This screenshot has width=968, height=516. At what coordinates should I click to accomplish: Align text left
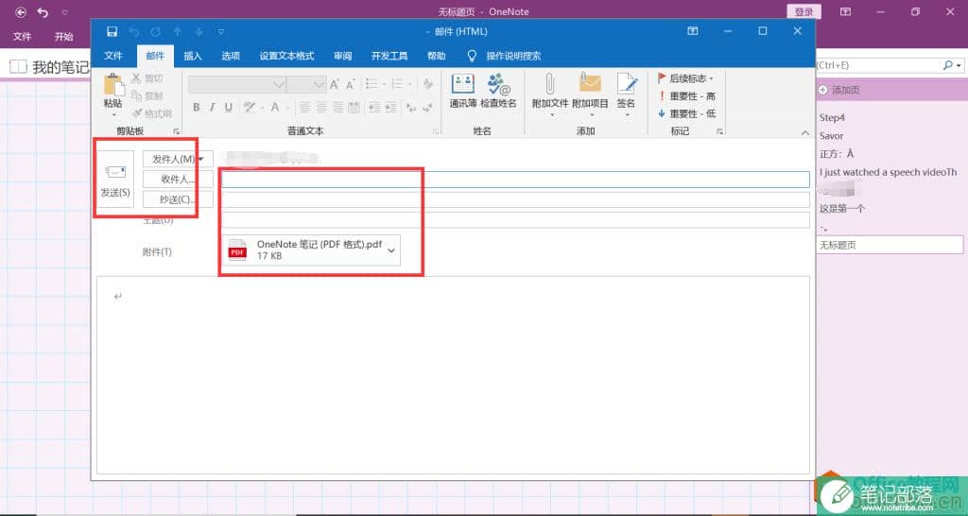(305, 108)
